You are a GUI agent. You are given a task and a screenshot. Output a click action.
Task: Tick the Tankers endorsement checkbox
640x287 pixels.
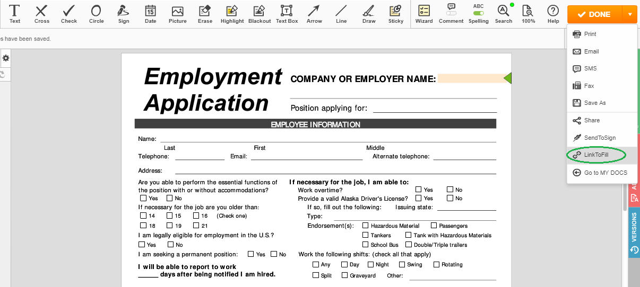pos(366,235)
